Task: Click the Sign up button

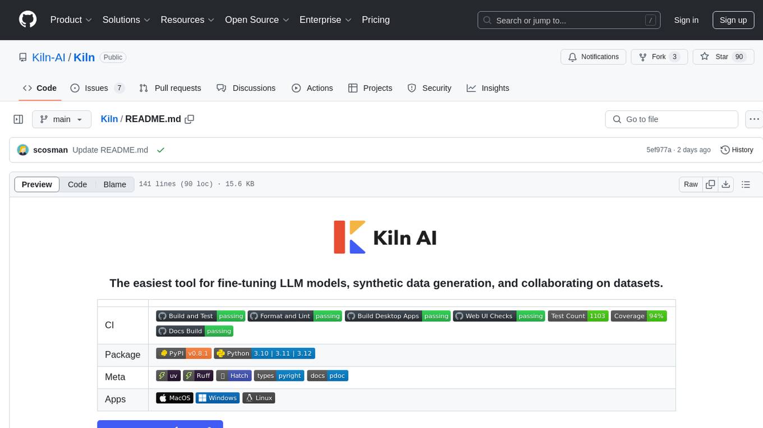Action: tap(733, 20)
